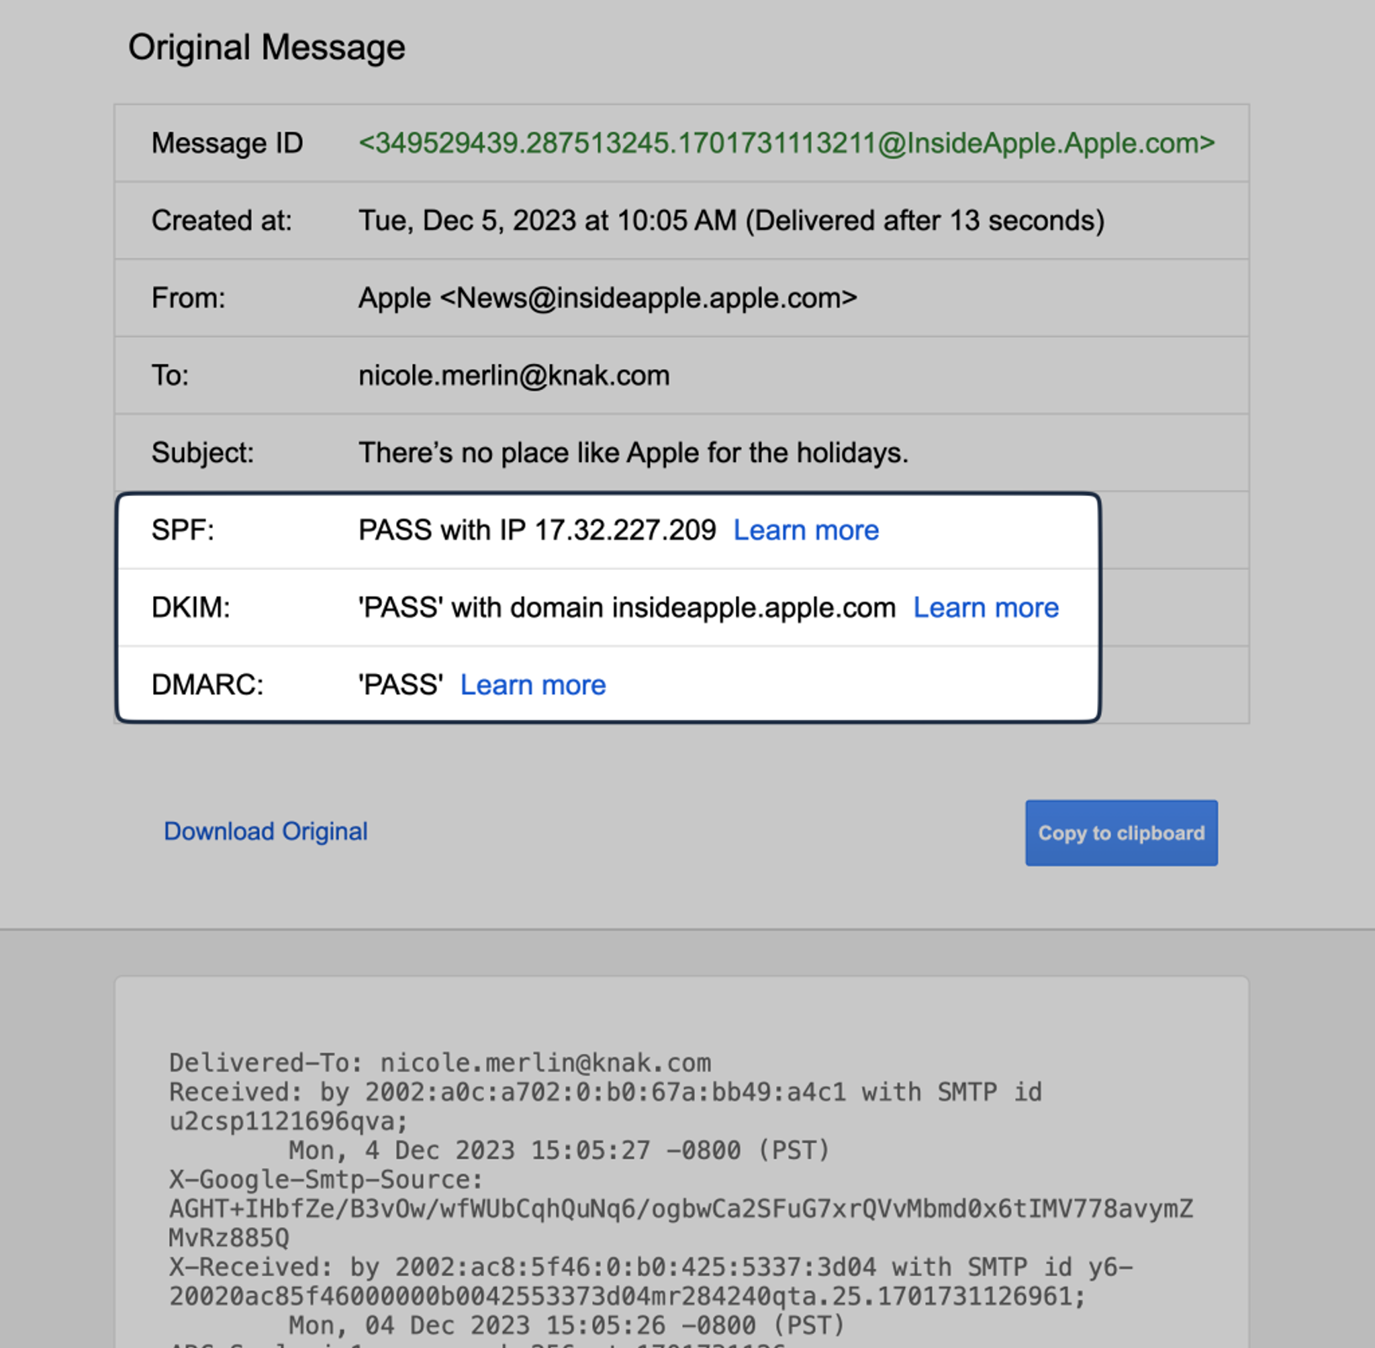This screenshot has height=1348, width=1375.
Task: Click the Subject line text
Action: 633,452
